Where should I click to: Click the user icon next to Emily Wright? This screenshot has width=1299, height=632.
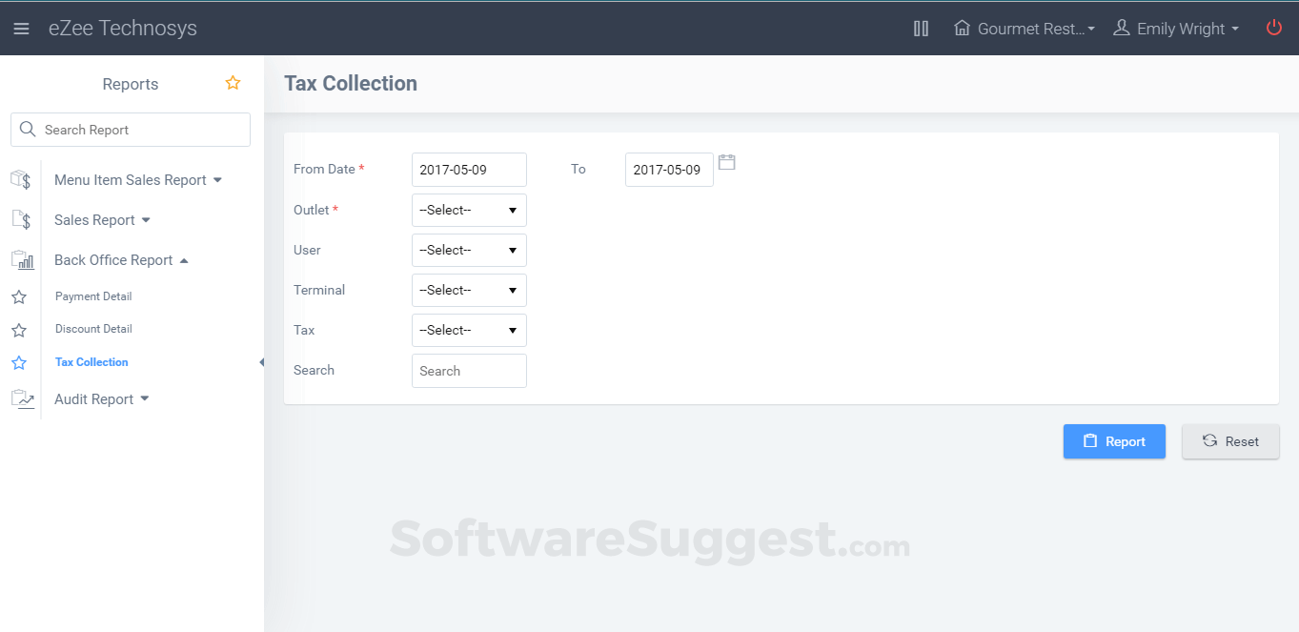pyautogui.click(x=1121, y=28)
